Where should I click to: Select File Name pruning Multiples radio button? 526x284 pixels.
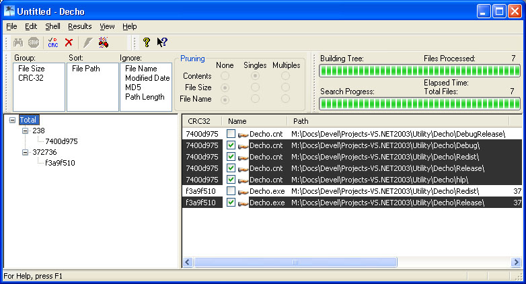pos(285,99)
